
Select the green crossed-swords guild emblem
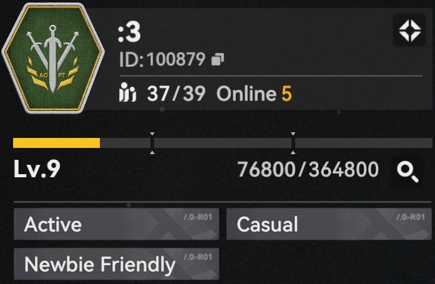[53, 57]
